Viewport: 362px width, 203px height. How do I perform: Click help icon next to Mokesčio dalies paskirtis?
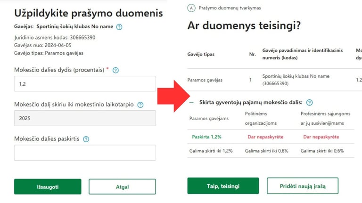click(x=86, y=139)
